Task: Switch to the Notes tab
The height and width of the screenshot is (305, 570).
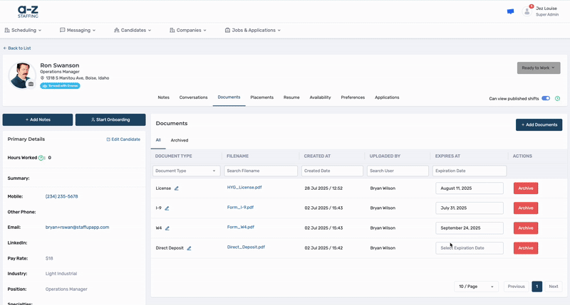Action: tap(164, 97)
